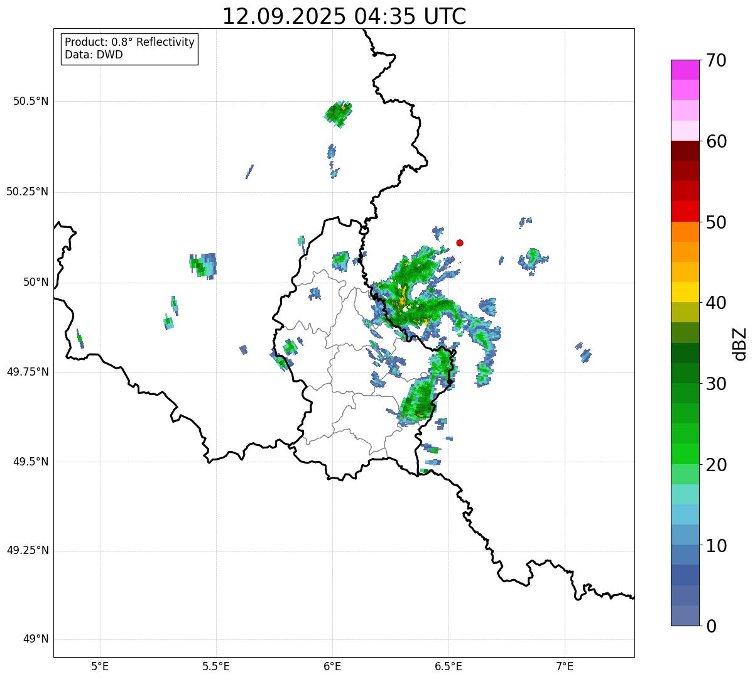Click the 5°E longitude label
This screenshot has height=679, width=755.
tap(100, 666)
